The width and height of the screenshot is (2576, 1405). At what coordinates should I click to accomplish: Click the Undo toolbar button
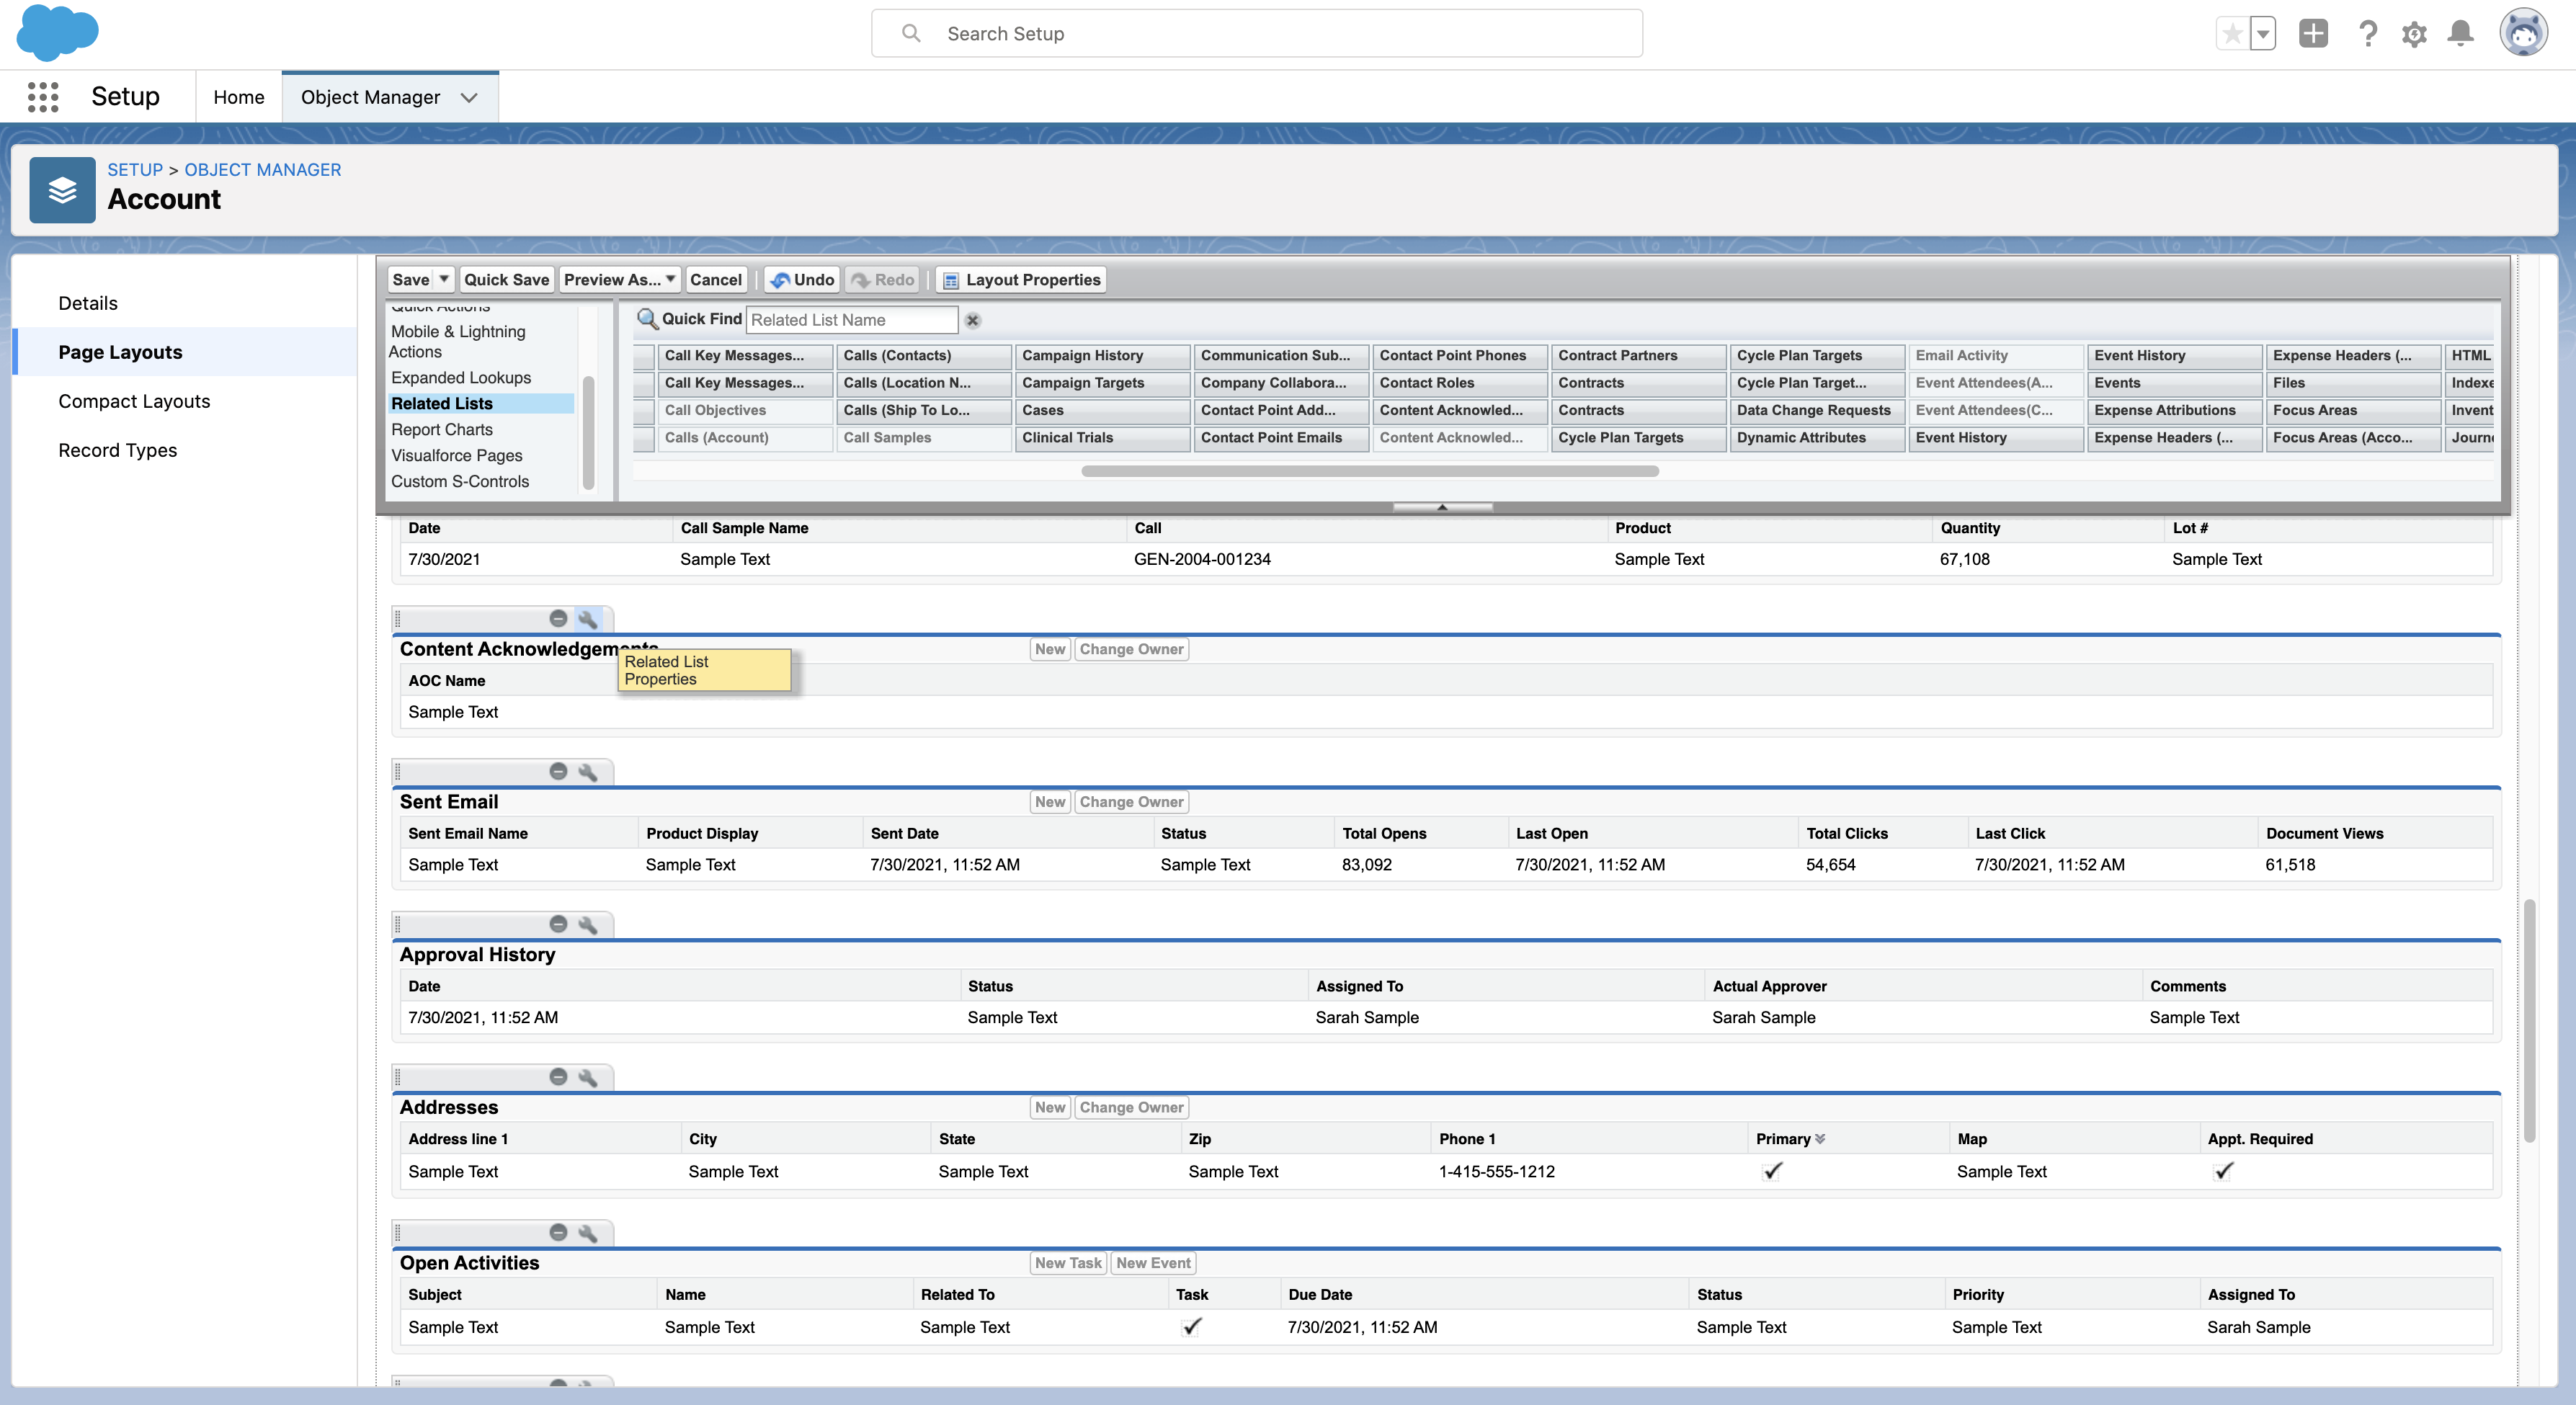coord(802,280)
